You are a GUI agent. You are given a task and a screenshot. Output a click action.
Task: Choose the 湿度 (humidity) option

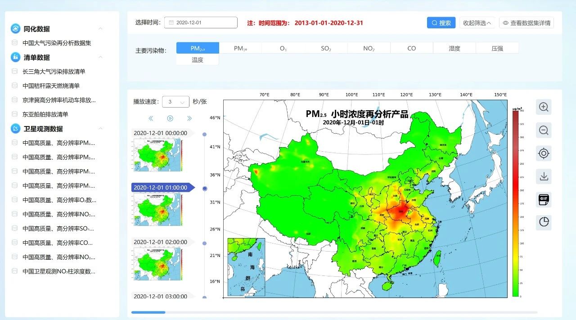point(454,48)
